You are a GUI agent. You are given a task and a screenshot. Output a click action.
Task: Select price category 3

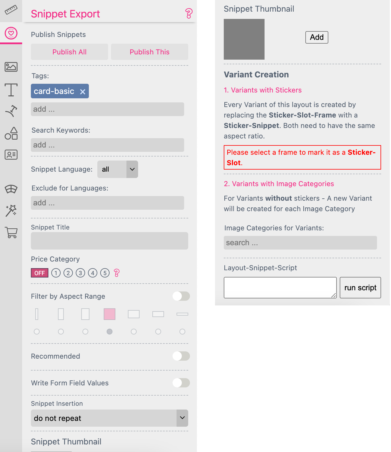point(80,273)
